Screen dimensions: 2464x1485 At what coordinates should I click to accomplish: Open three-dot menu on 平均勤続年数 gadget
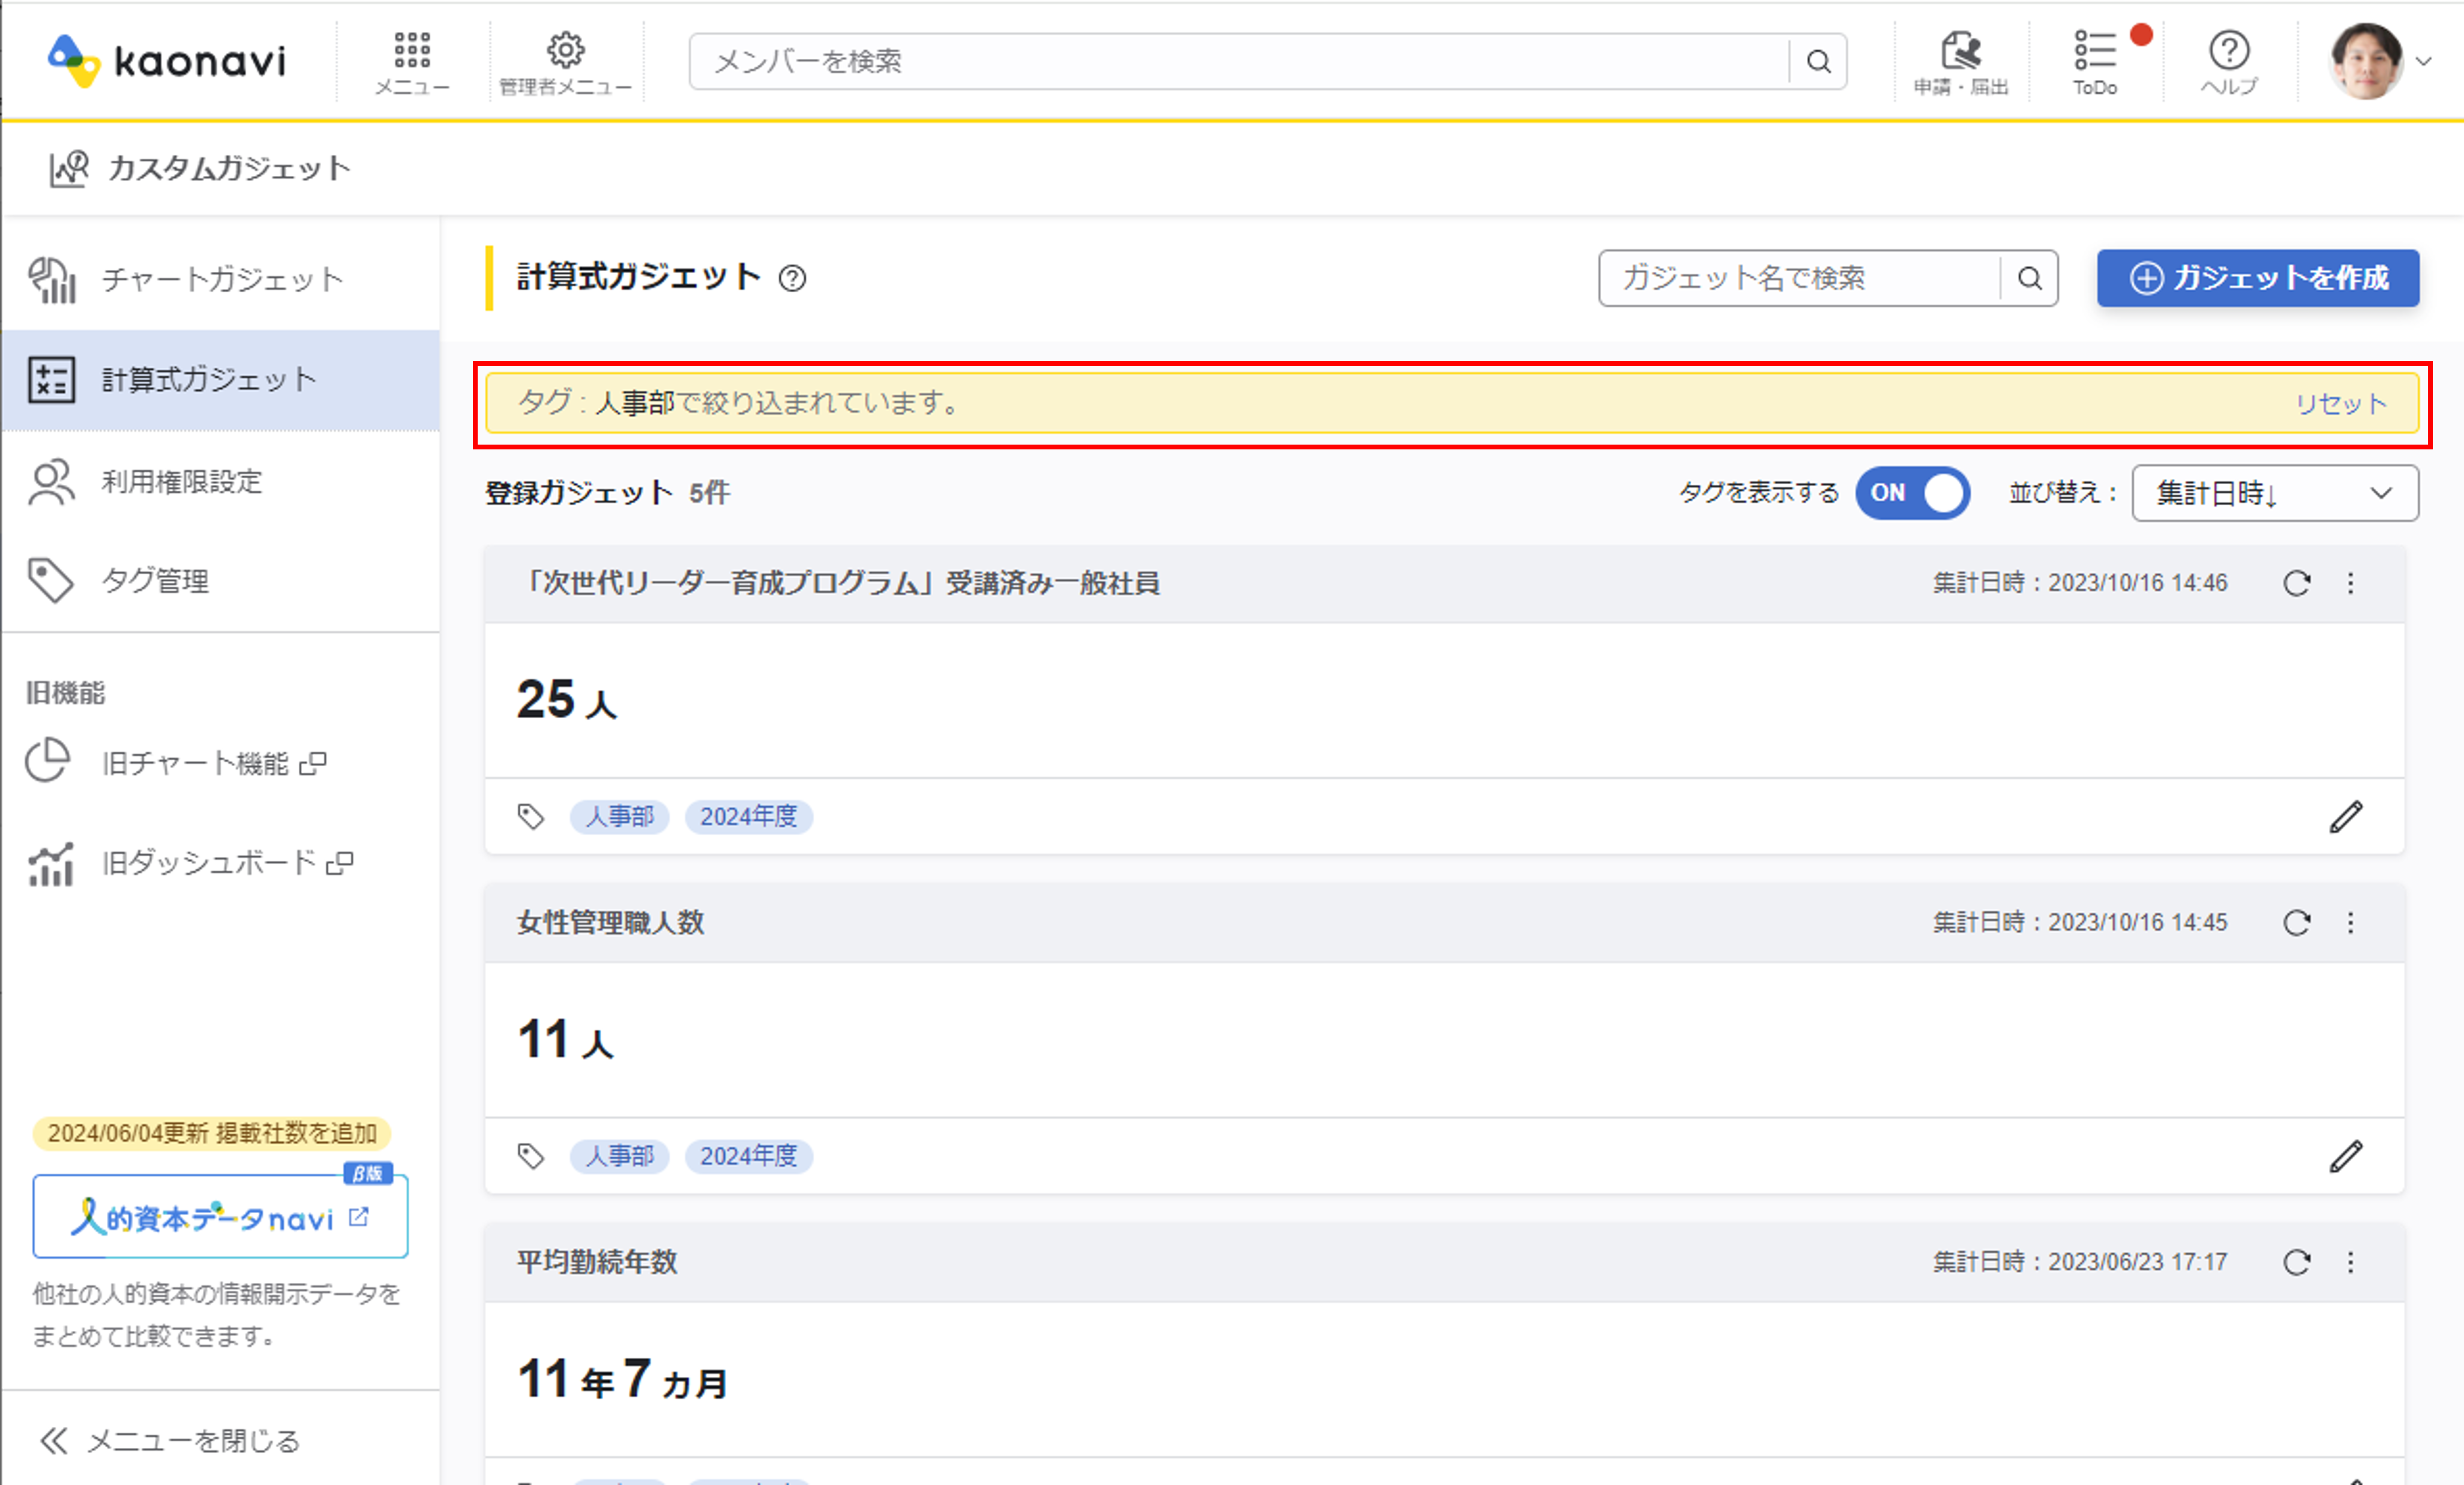pyautogui.click(x=2351, y=1262)
